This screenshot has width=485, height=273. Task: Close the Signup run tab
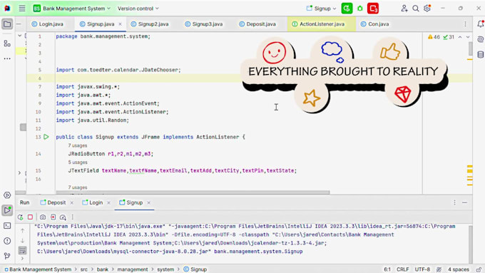(x=149, y=203)
